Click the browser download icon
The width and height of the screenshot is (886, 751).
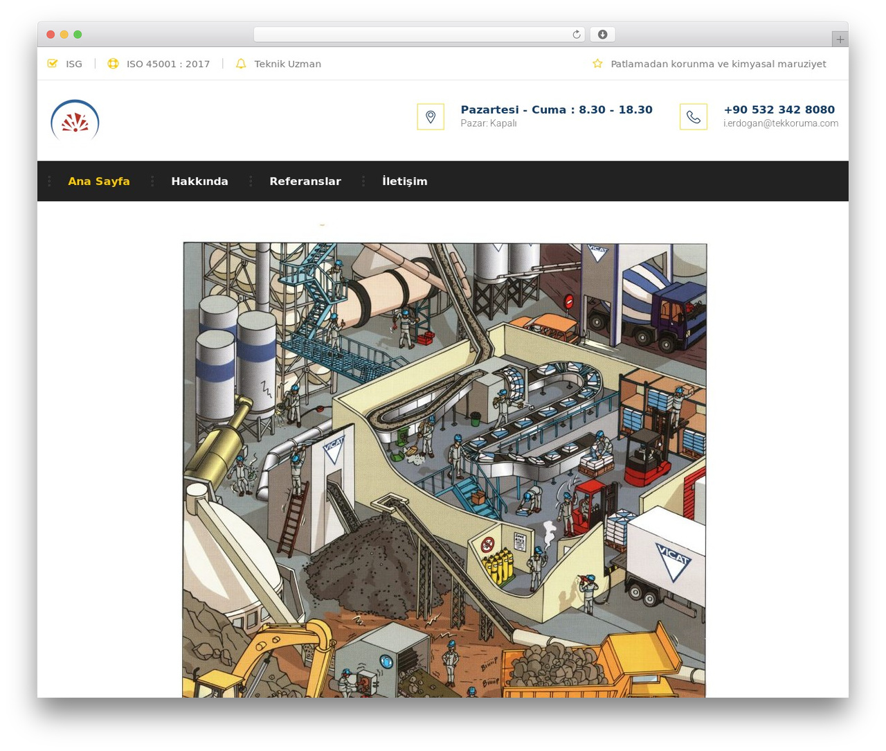click(603, 35)
